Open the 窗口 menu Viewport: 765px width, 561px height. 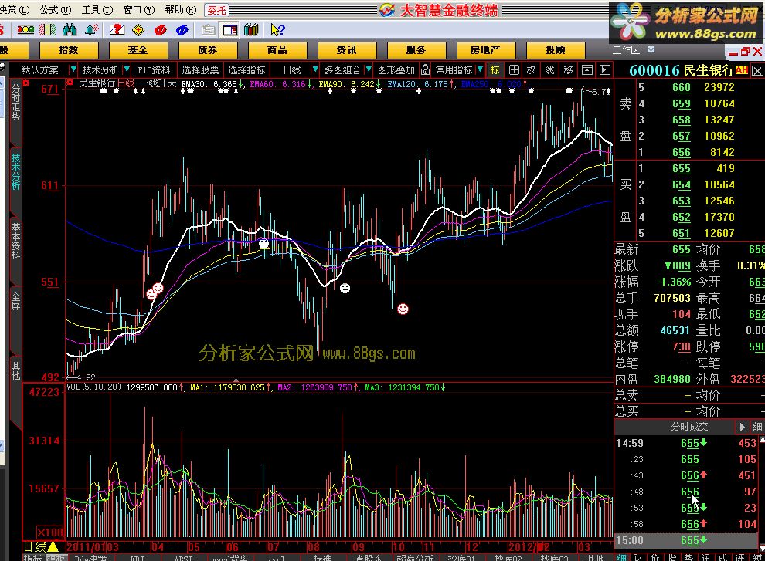139,10
